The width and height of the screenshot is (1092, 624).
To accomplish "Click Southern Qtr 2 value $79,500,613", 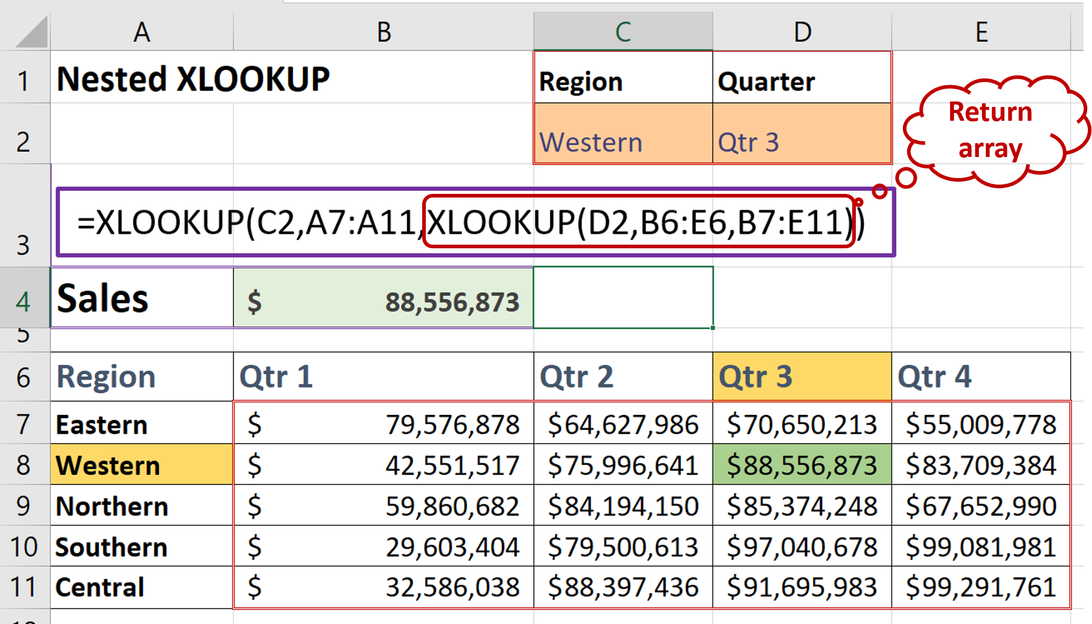I will [623, 547].
